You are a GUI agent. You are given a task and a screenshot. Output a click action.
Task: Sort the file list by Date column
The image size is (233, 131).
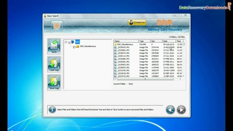click(169, 41)
